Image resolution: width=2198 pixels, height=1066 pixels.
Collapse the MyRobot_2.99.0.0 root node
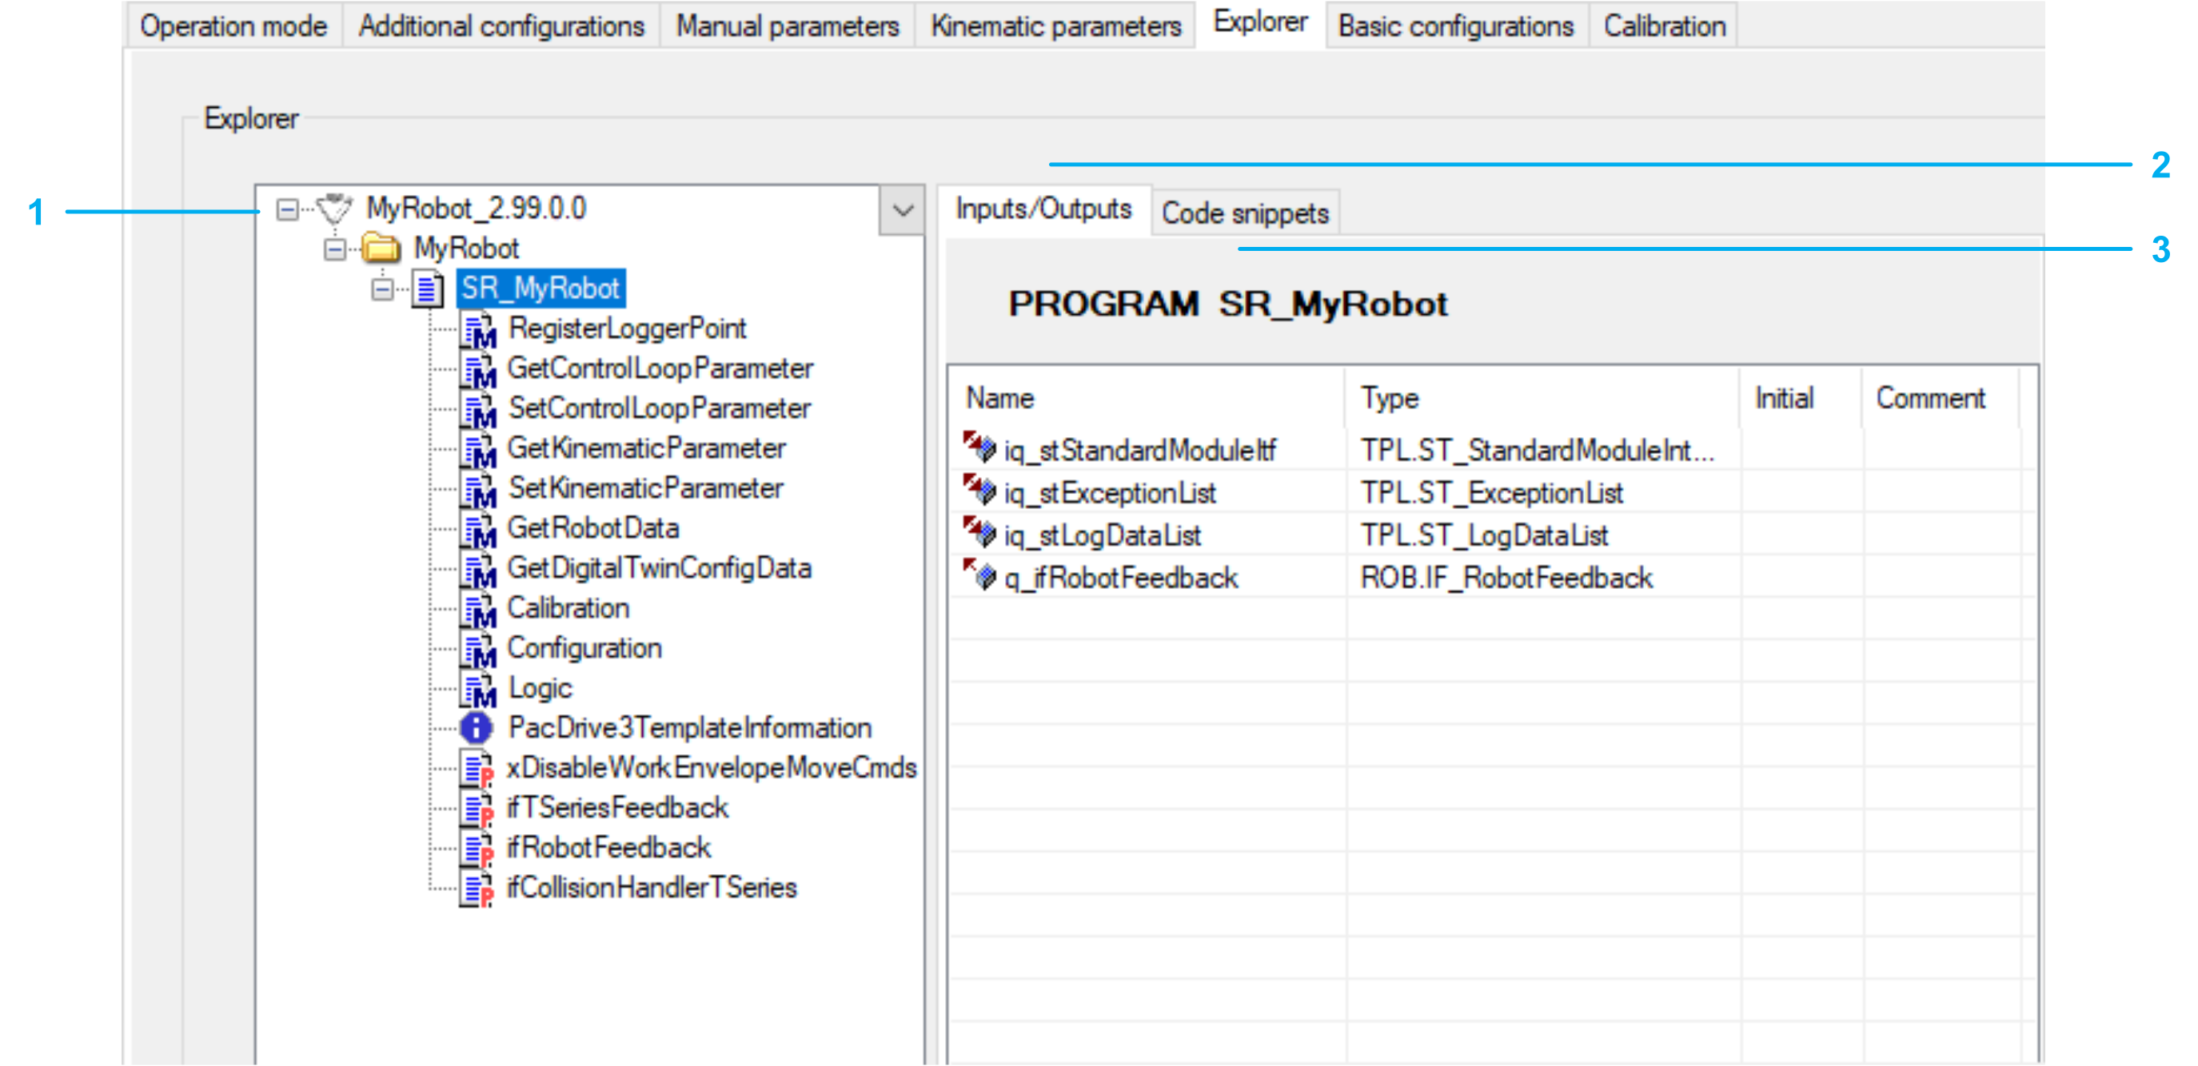coord(288,209)
